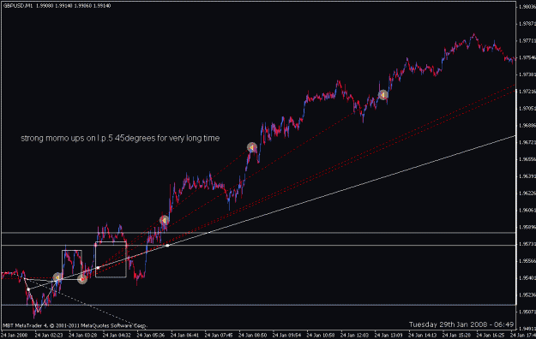Viewport: 536px width, 339px height.
Task: Click the 1.9639 price scale label
Action: (x=527, y=176)
